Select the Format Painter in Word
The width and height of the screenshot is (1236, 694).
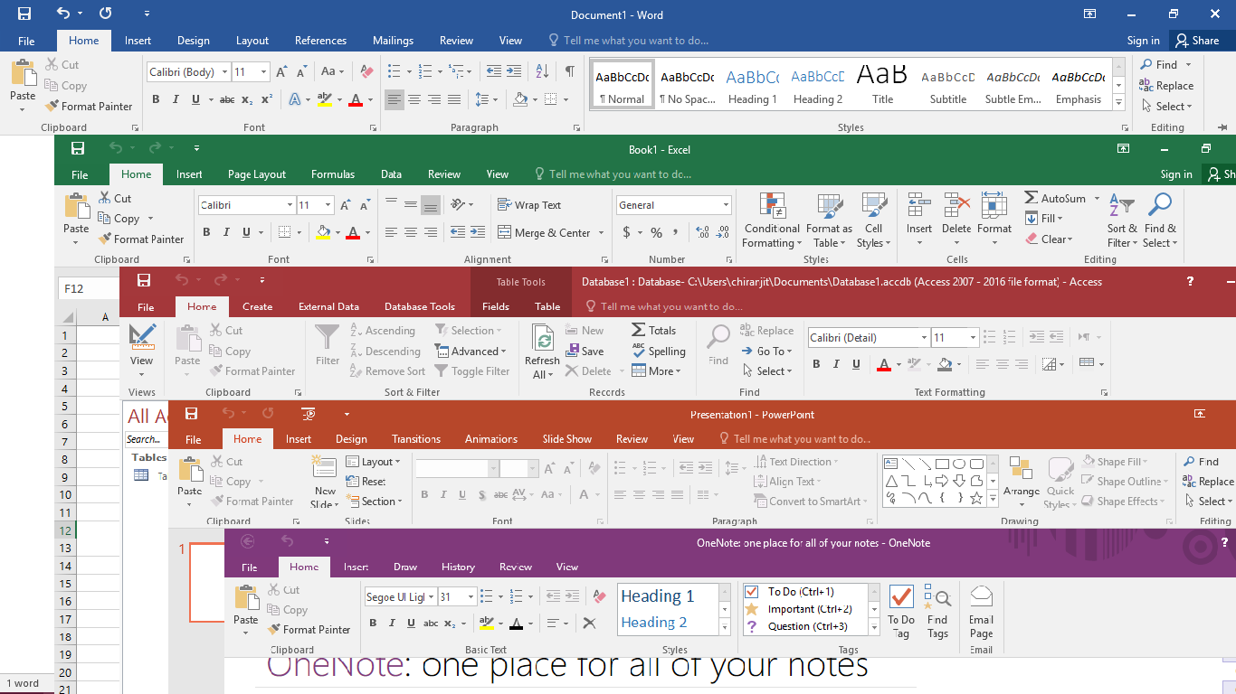(x=89, y=106)
